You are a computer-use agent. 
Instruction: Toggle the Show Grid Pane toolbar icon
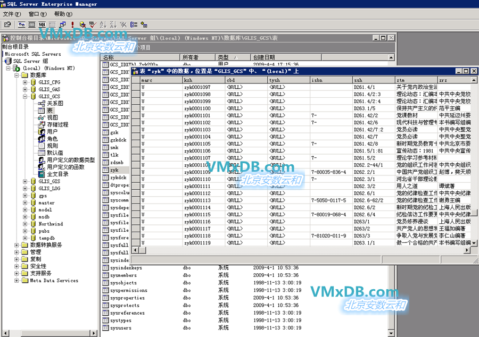coord(32,24)
